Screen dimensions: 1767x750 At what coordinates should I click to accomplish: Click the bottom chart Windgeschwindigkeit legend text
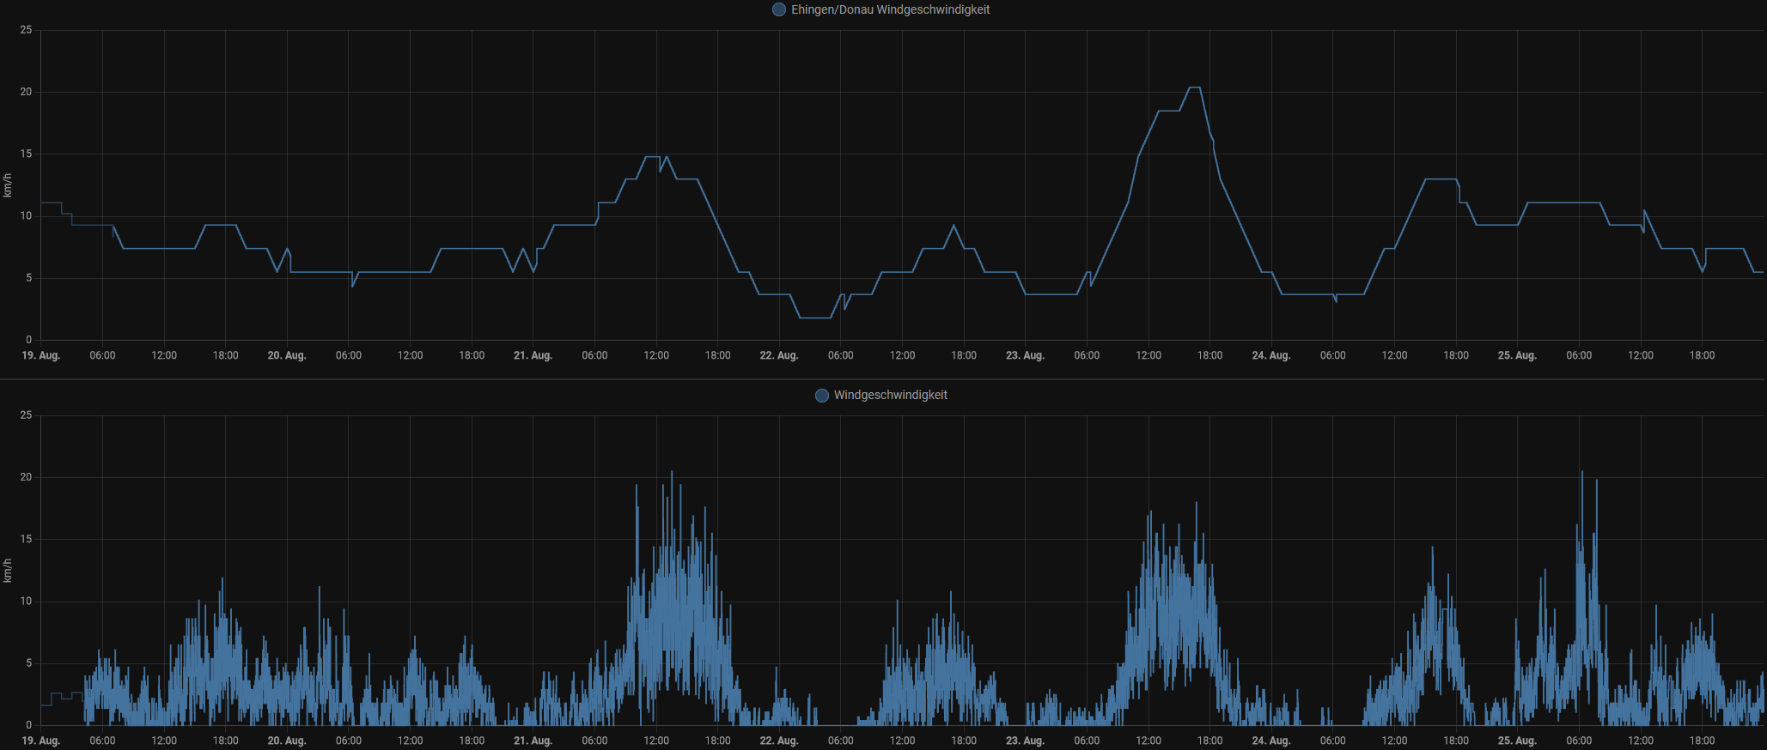(x=890, y=395)
